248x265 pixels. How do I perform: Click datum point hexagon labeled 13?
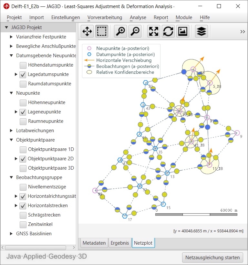[167, 173]
